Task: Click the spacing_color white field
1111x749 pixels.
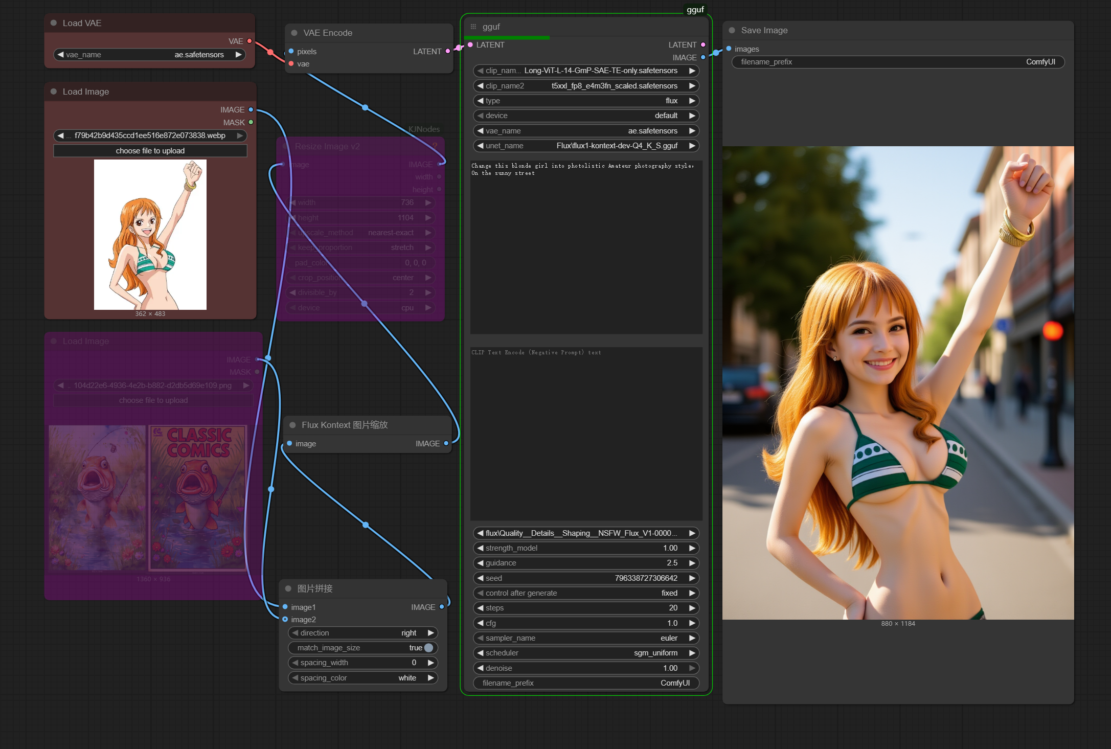Action: click(363, 678)
